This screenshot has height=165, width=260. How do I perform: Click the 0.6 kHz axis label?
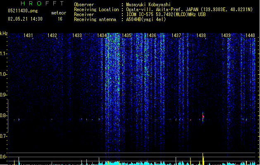tap(3, 157)
